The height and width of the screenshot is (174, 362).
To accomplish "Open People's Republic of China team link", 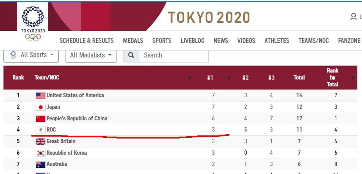I will (77, 118).
